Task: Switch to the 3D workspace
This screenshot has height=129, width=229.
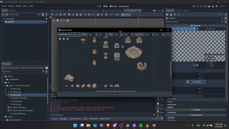Action: click(106, 6)
